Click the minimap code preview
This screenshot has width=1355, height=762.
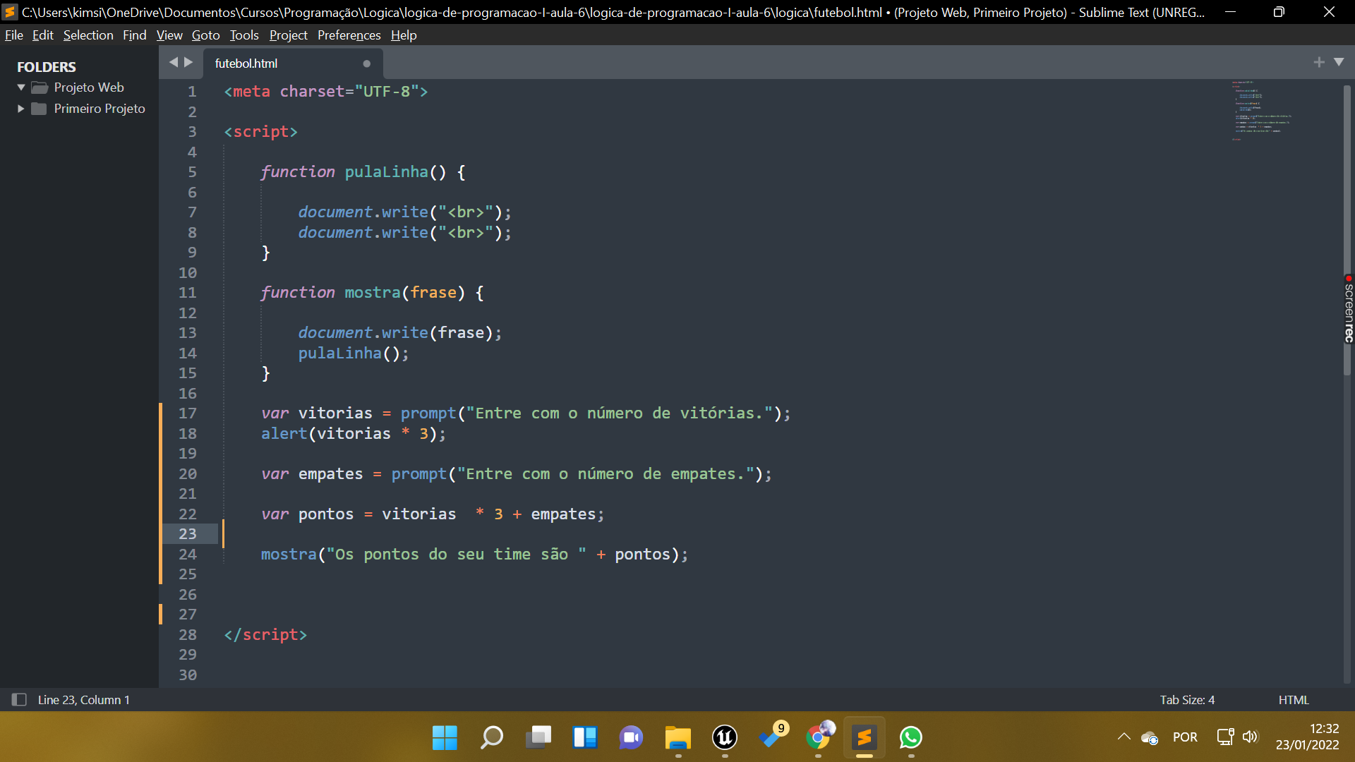pos(1262,111)
